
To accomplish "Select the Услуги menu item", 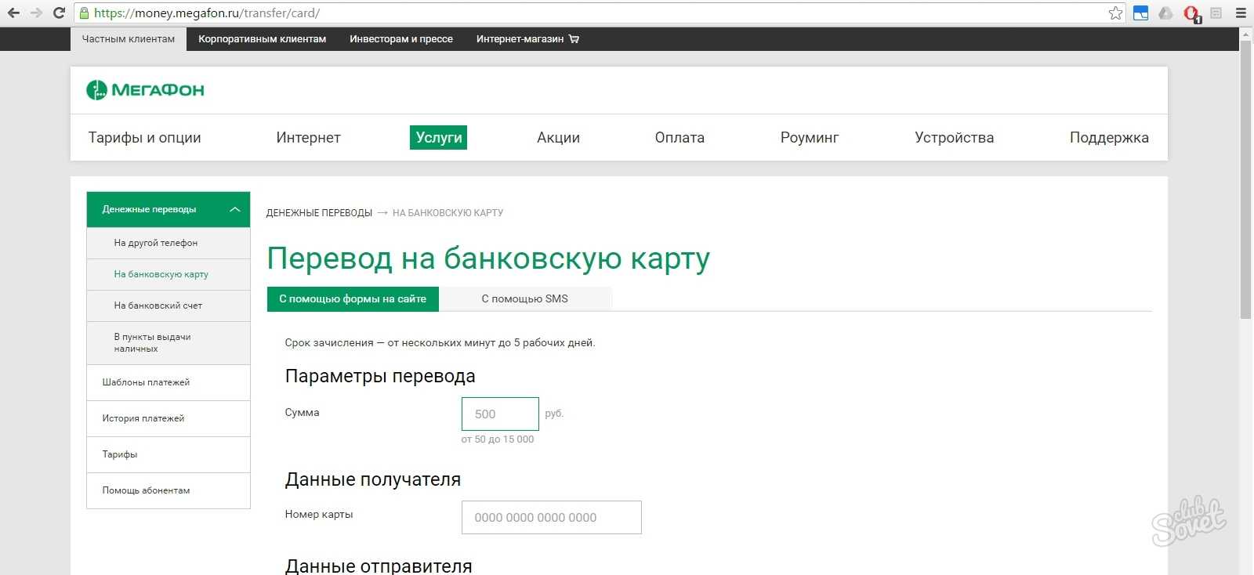I will click(438, 137).
